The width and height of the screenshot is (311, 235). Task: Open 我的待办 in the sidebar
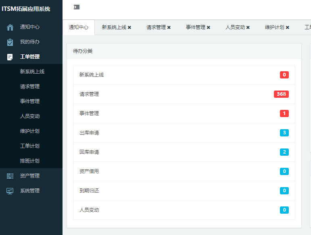click(31, 42)
